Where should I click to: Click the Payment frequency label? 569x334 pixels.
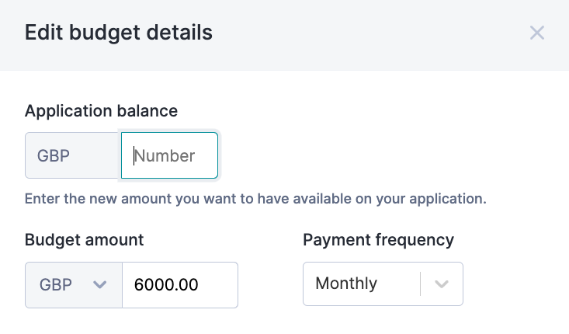click(x=378, y=239)
